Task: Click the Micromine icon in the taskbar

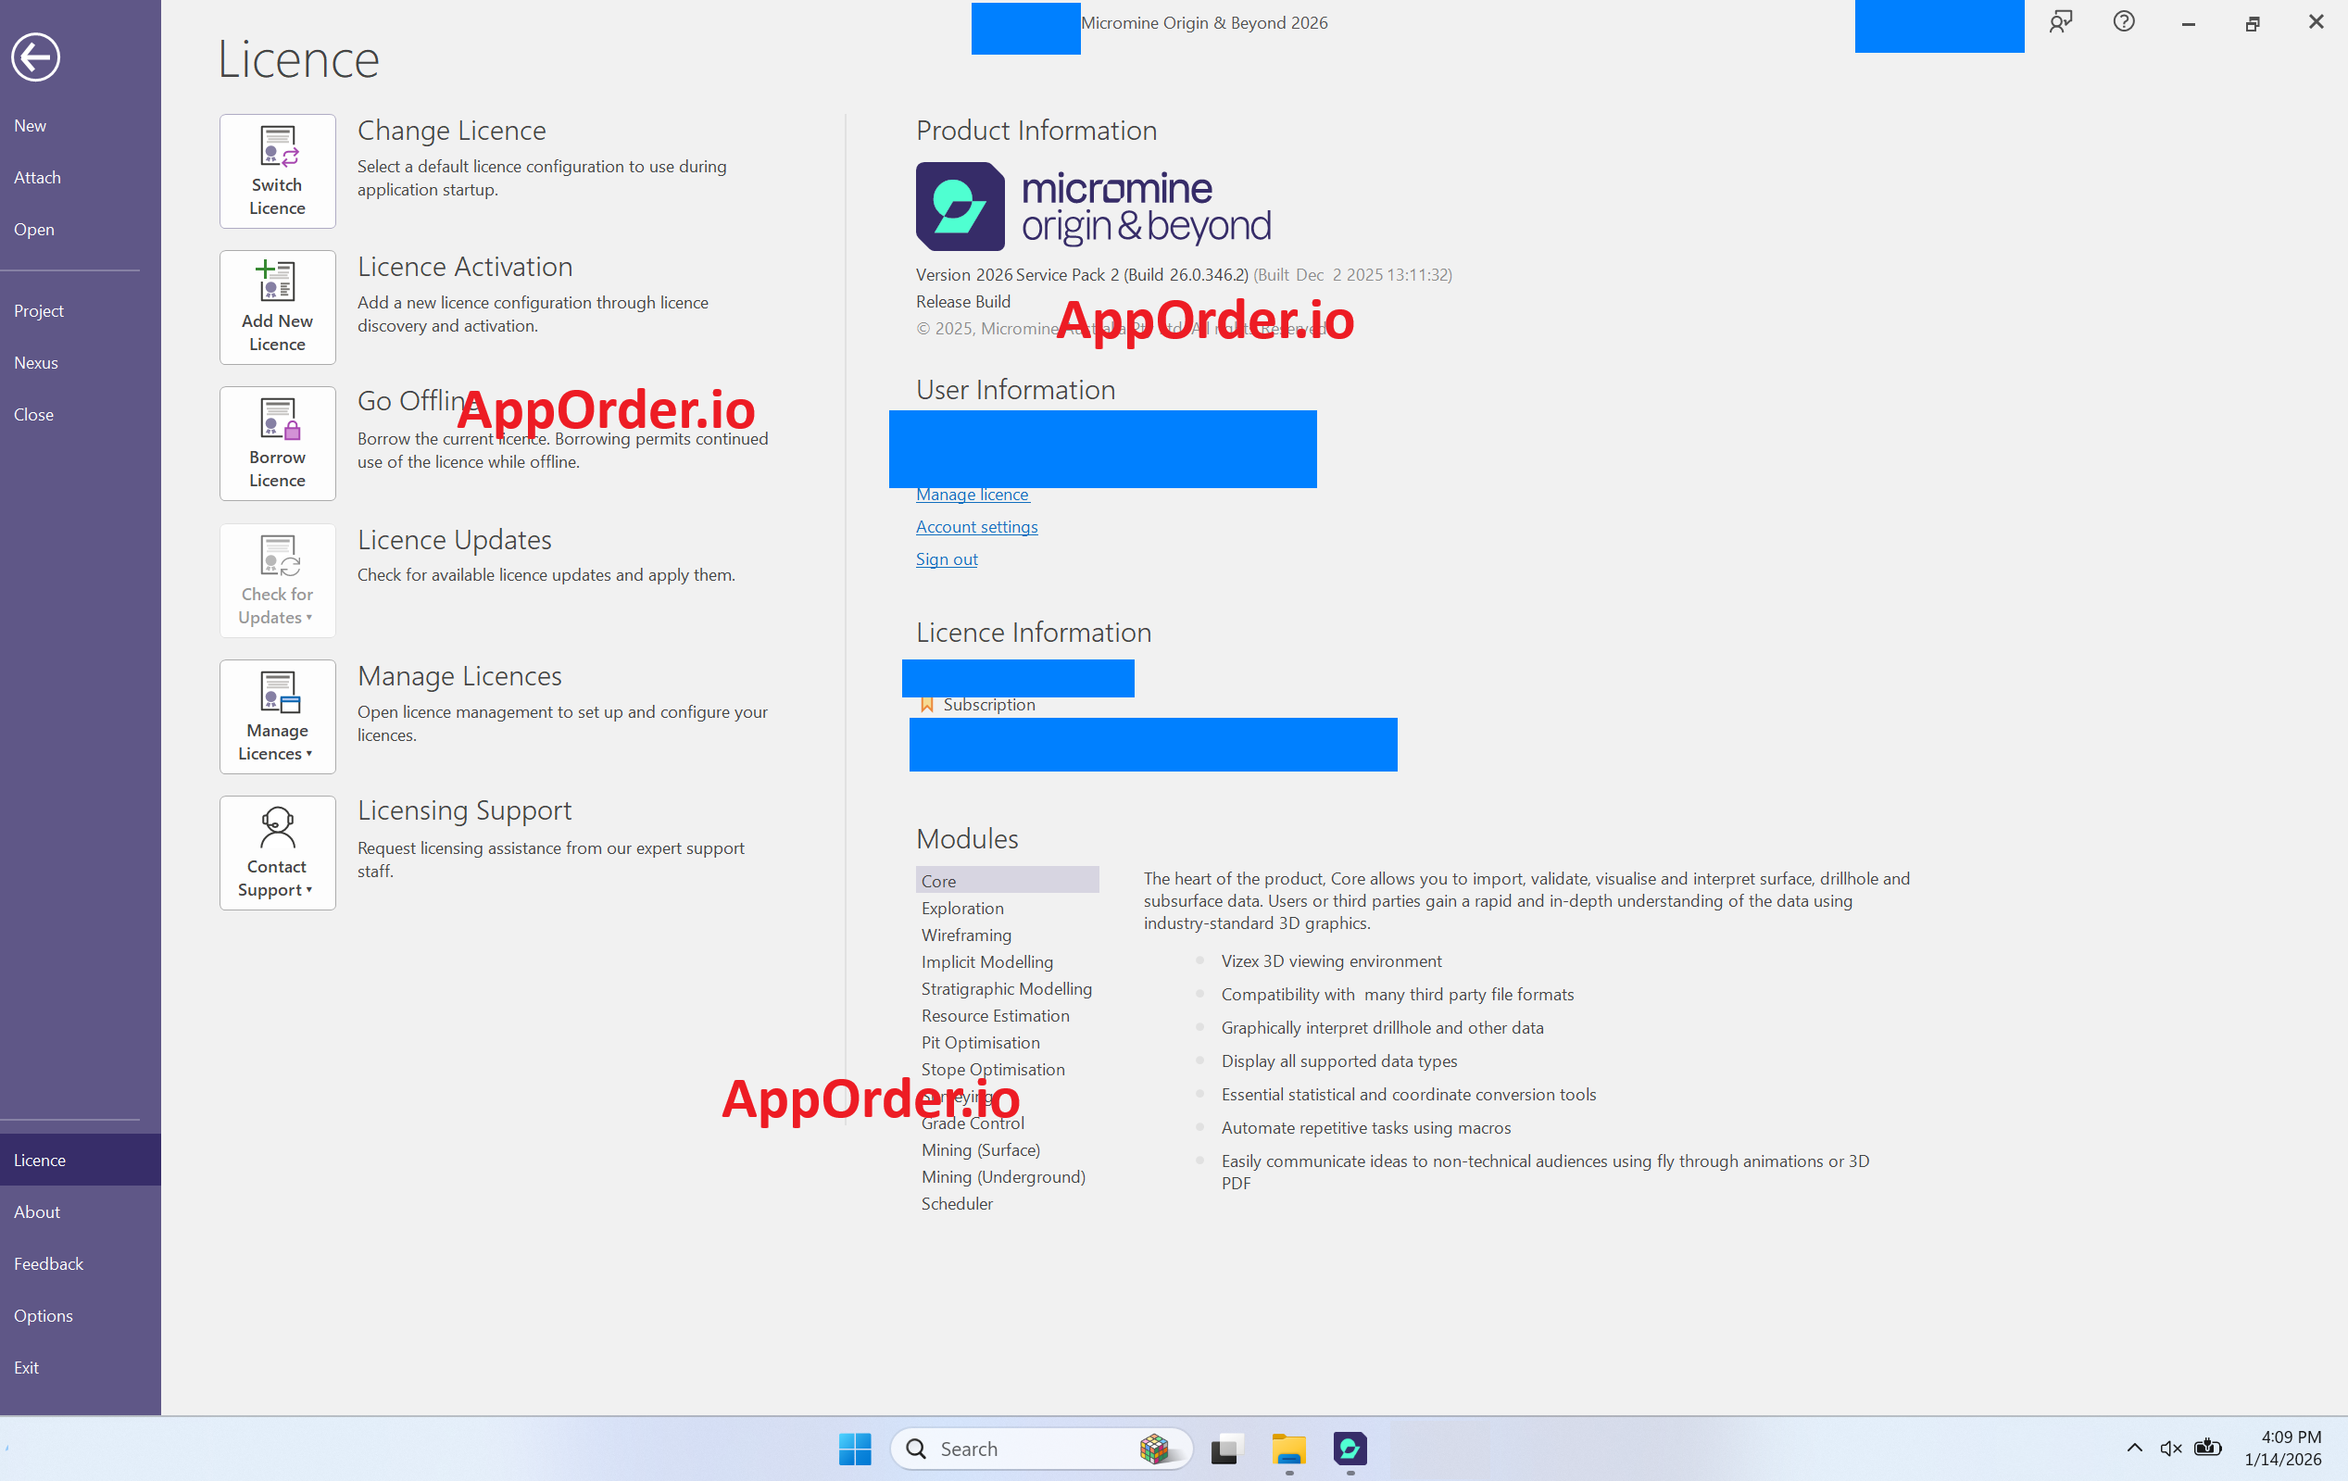Action: point(1350,1449)
